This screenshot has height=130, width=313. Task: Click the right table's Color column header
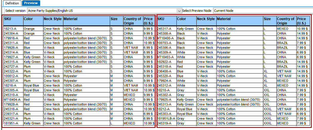187,21
